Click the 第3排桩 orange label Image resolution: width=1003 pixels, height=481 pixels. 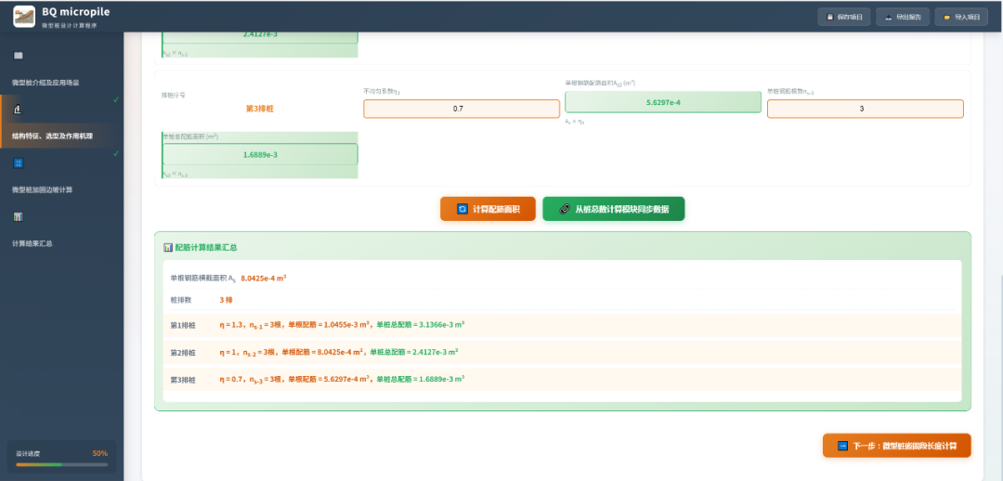click(x=260, y=109)
